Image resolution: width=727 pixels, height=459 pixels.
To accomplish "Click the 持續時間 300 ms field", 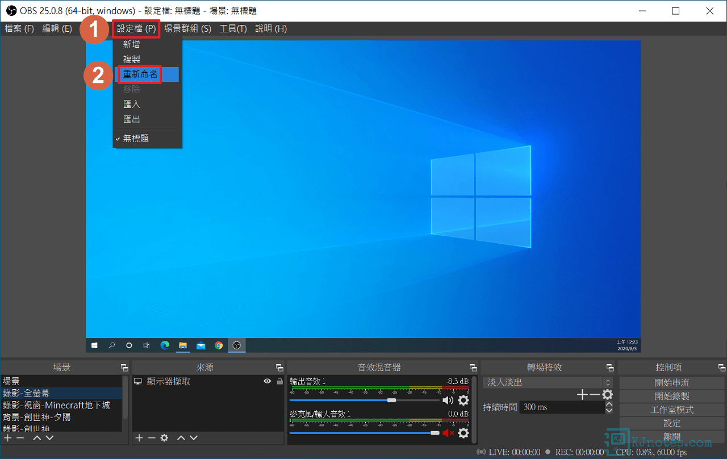I will 562,407.
